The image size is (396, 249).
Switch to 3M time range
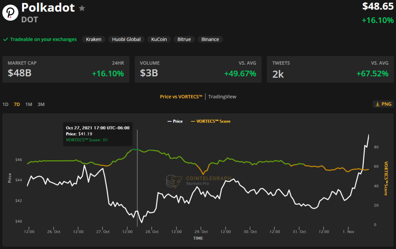[x=41, y=104]
